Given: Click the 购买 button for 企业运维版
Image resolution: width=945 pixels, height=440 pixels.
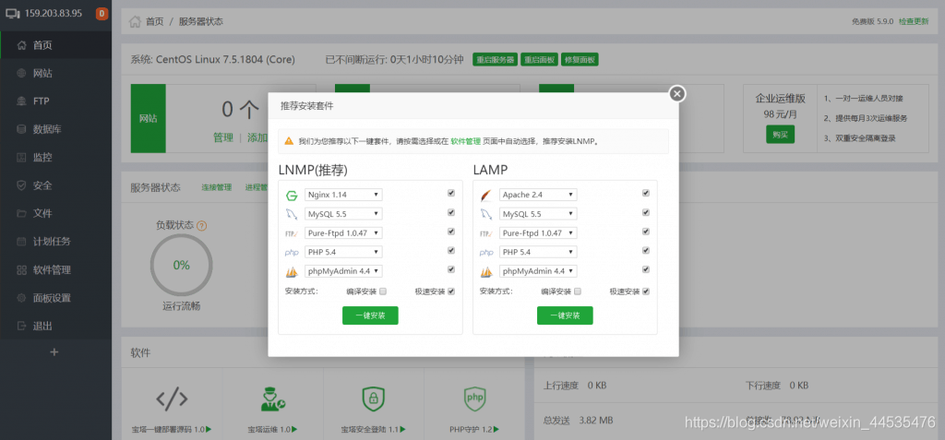Looking at the screenshot, I should tap(781, 135).
